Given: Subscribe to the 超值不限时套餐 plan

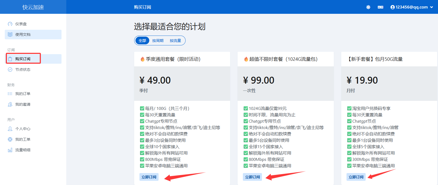Looking at the screenshot, I should (252, 177).
